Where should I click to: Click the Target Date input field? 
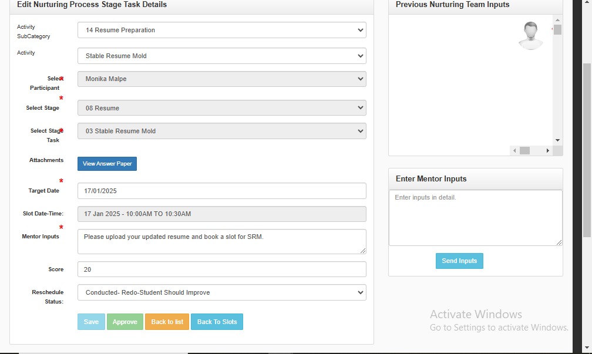pyautogui.click(x=221, y=191)
